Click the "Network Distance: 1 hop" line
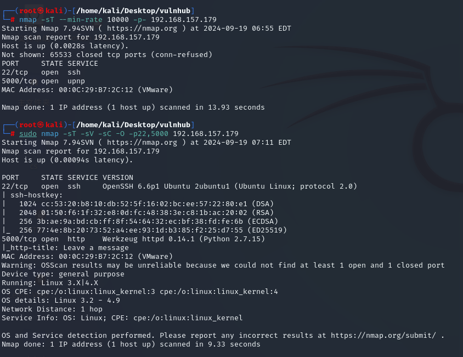 [x=50, y=309]
